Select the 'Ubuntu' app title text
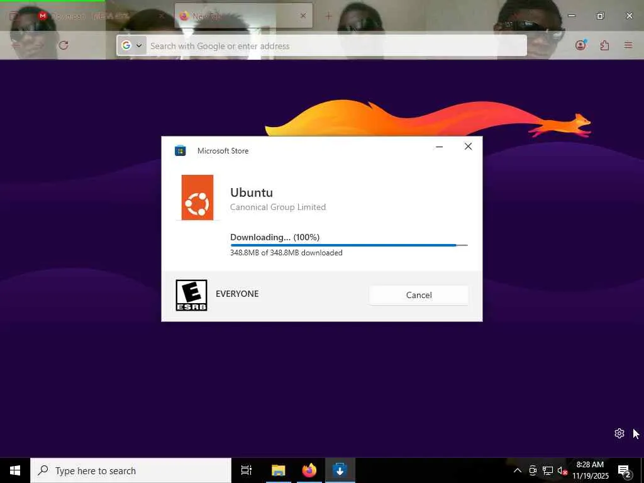Image resolution: width=644 pixels, height=483 pixels. (x=252, y=192)
